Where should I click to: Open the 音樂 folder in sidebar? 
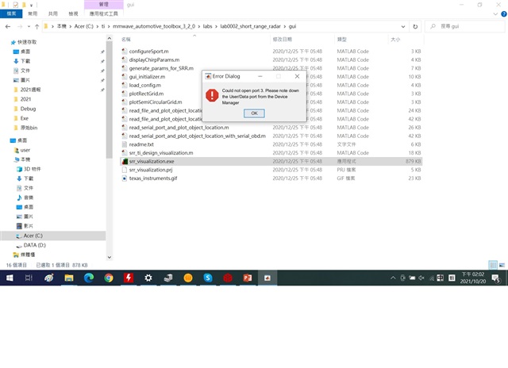pyautogui.click(x=29, y=197)
